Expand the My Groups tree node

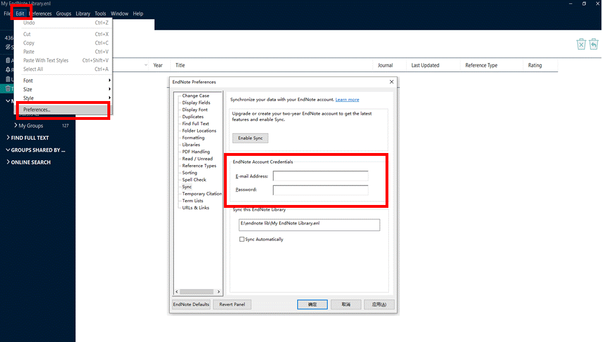pos(15,126)
